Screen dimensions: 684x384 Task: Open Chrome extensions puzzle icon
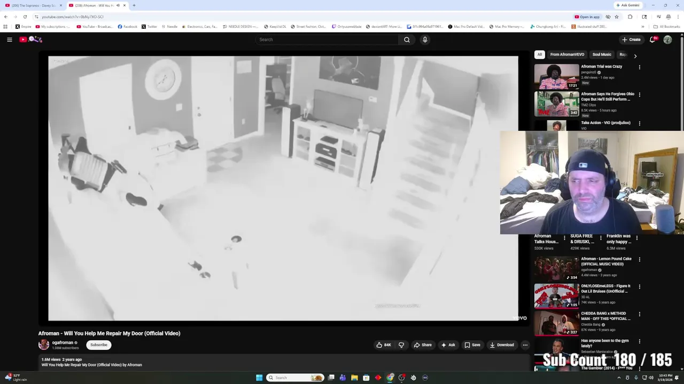(x=630, y=17)
